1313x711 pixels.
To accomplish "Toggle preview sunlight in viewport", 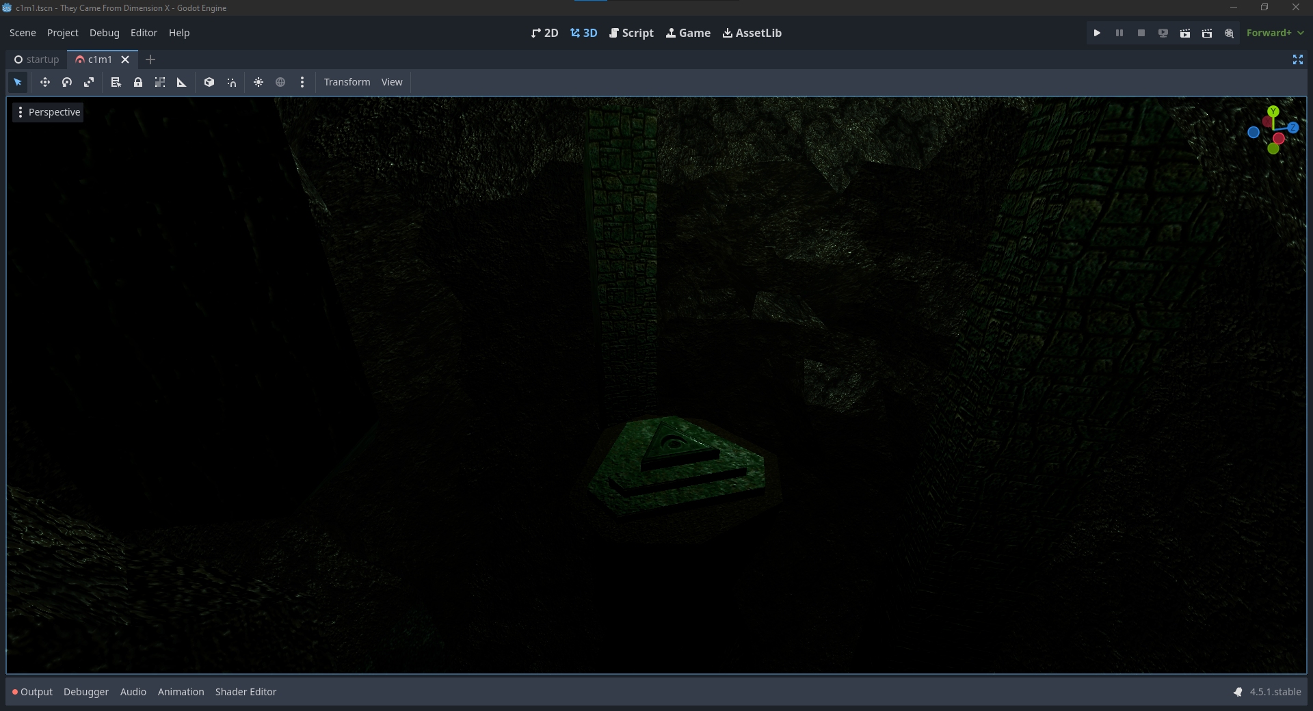I will (x=258, y=82).
